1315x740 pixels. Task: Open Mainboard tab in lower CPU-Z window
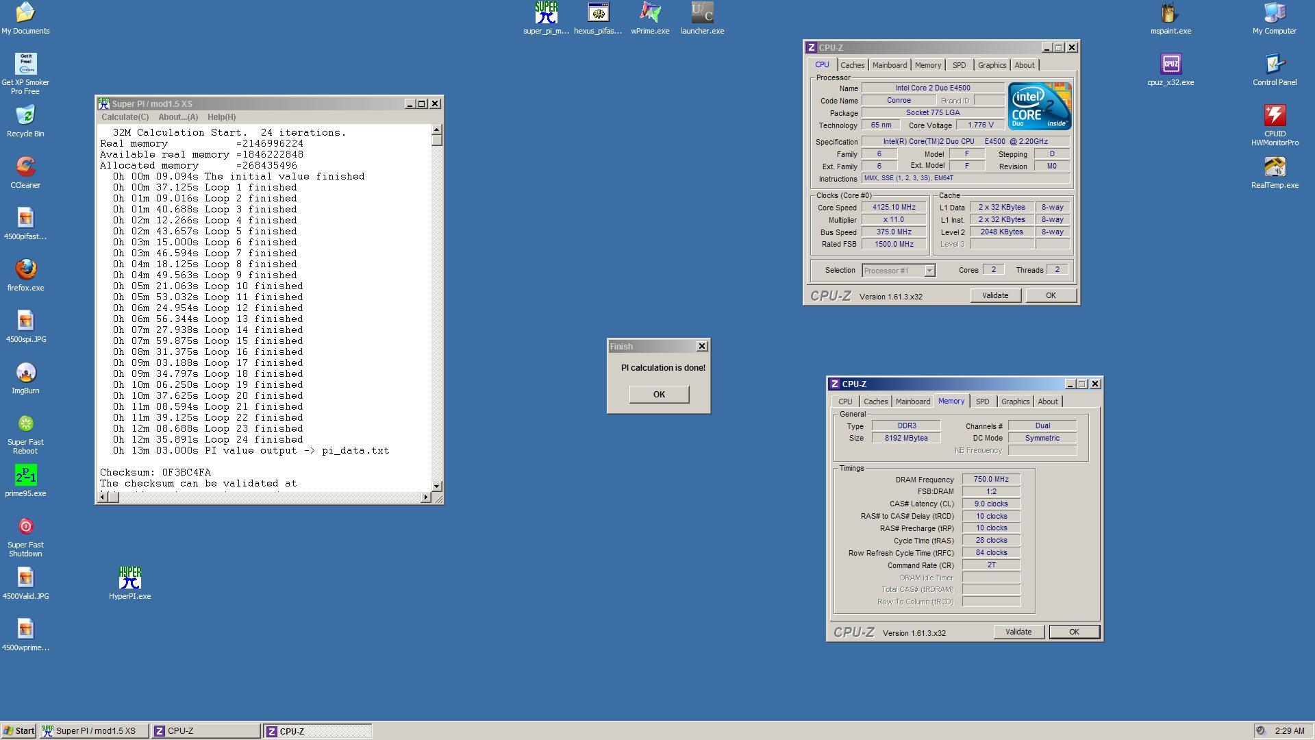(x=912, y=402)
